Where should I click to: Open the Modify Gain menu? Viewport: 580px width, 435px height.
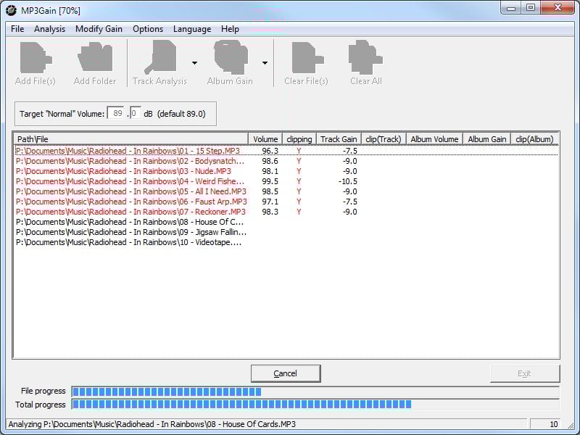pyautogui.click(x=99, y=29)
